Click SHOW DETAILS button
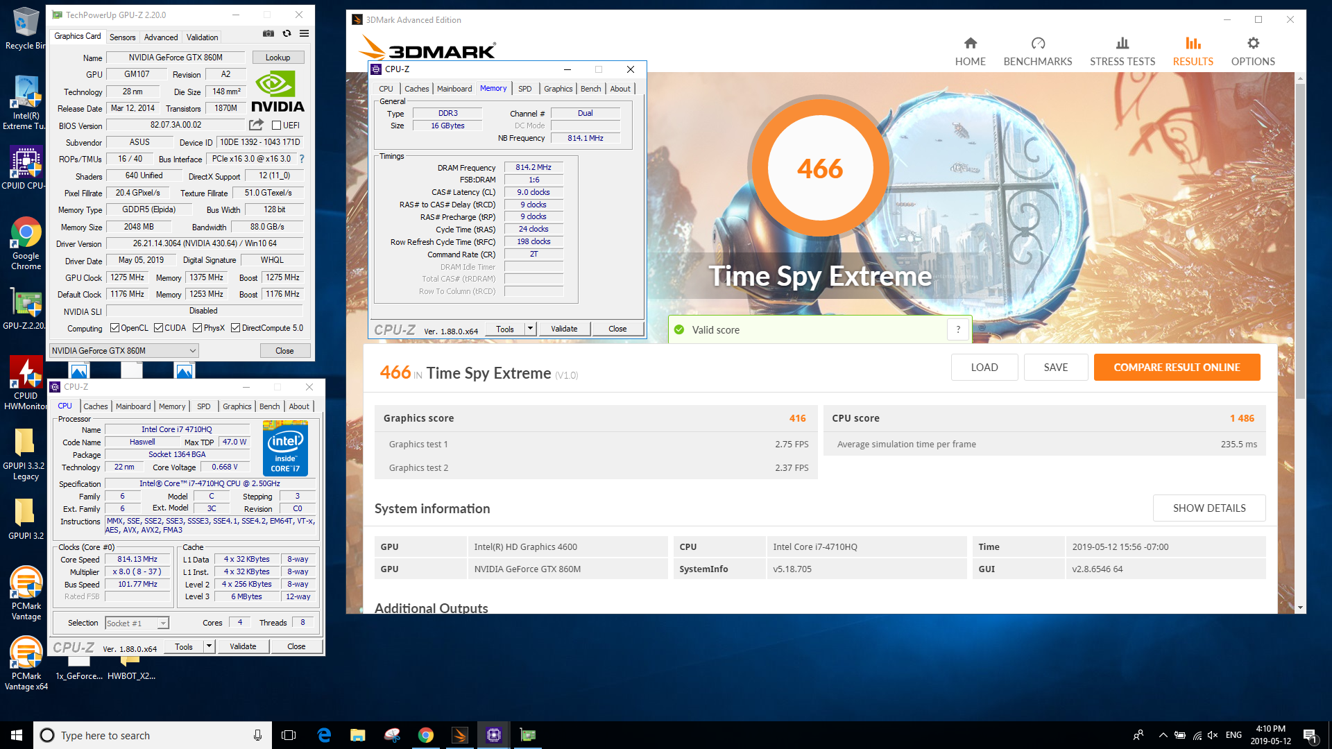This screenshot has width=1332, height=749. coord(1209,508)
